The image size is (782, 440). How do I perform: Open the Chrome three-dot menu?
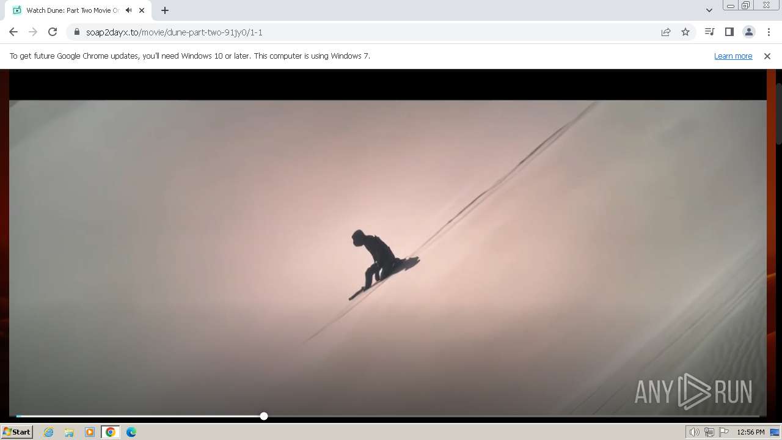click(769, 32)
